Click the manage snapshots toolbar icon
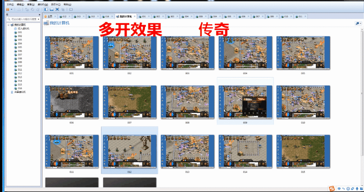 point(38,10)
